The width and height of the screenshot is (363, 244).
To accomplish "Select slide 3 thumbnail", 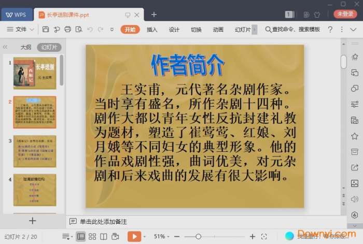I will [x=35, y=151].
